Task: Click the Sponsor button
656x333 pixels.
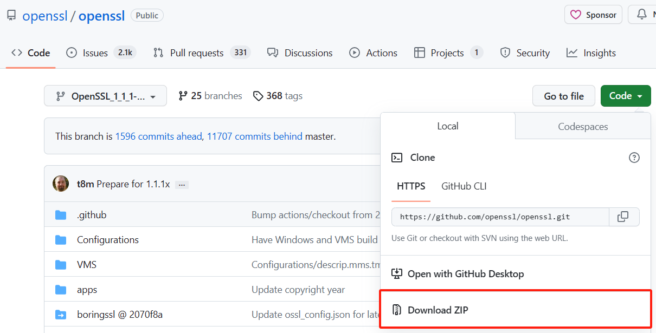Action: coord(593,15)
